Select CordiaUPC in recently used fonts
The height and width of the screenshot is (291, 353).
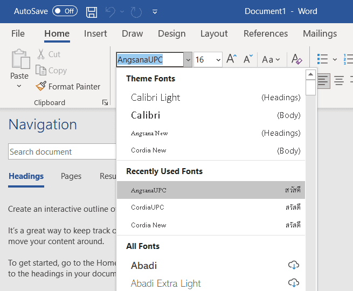[211, 207]
